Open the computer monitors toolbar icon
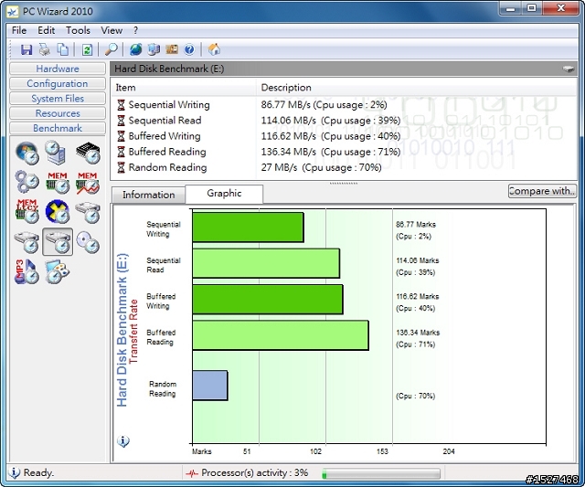The height and width of the screenshot is (487, 585). 154,49
